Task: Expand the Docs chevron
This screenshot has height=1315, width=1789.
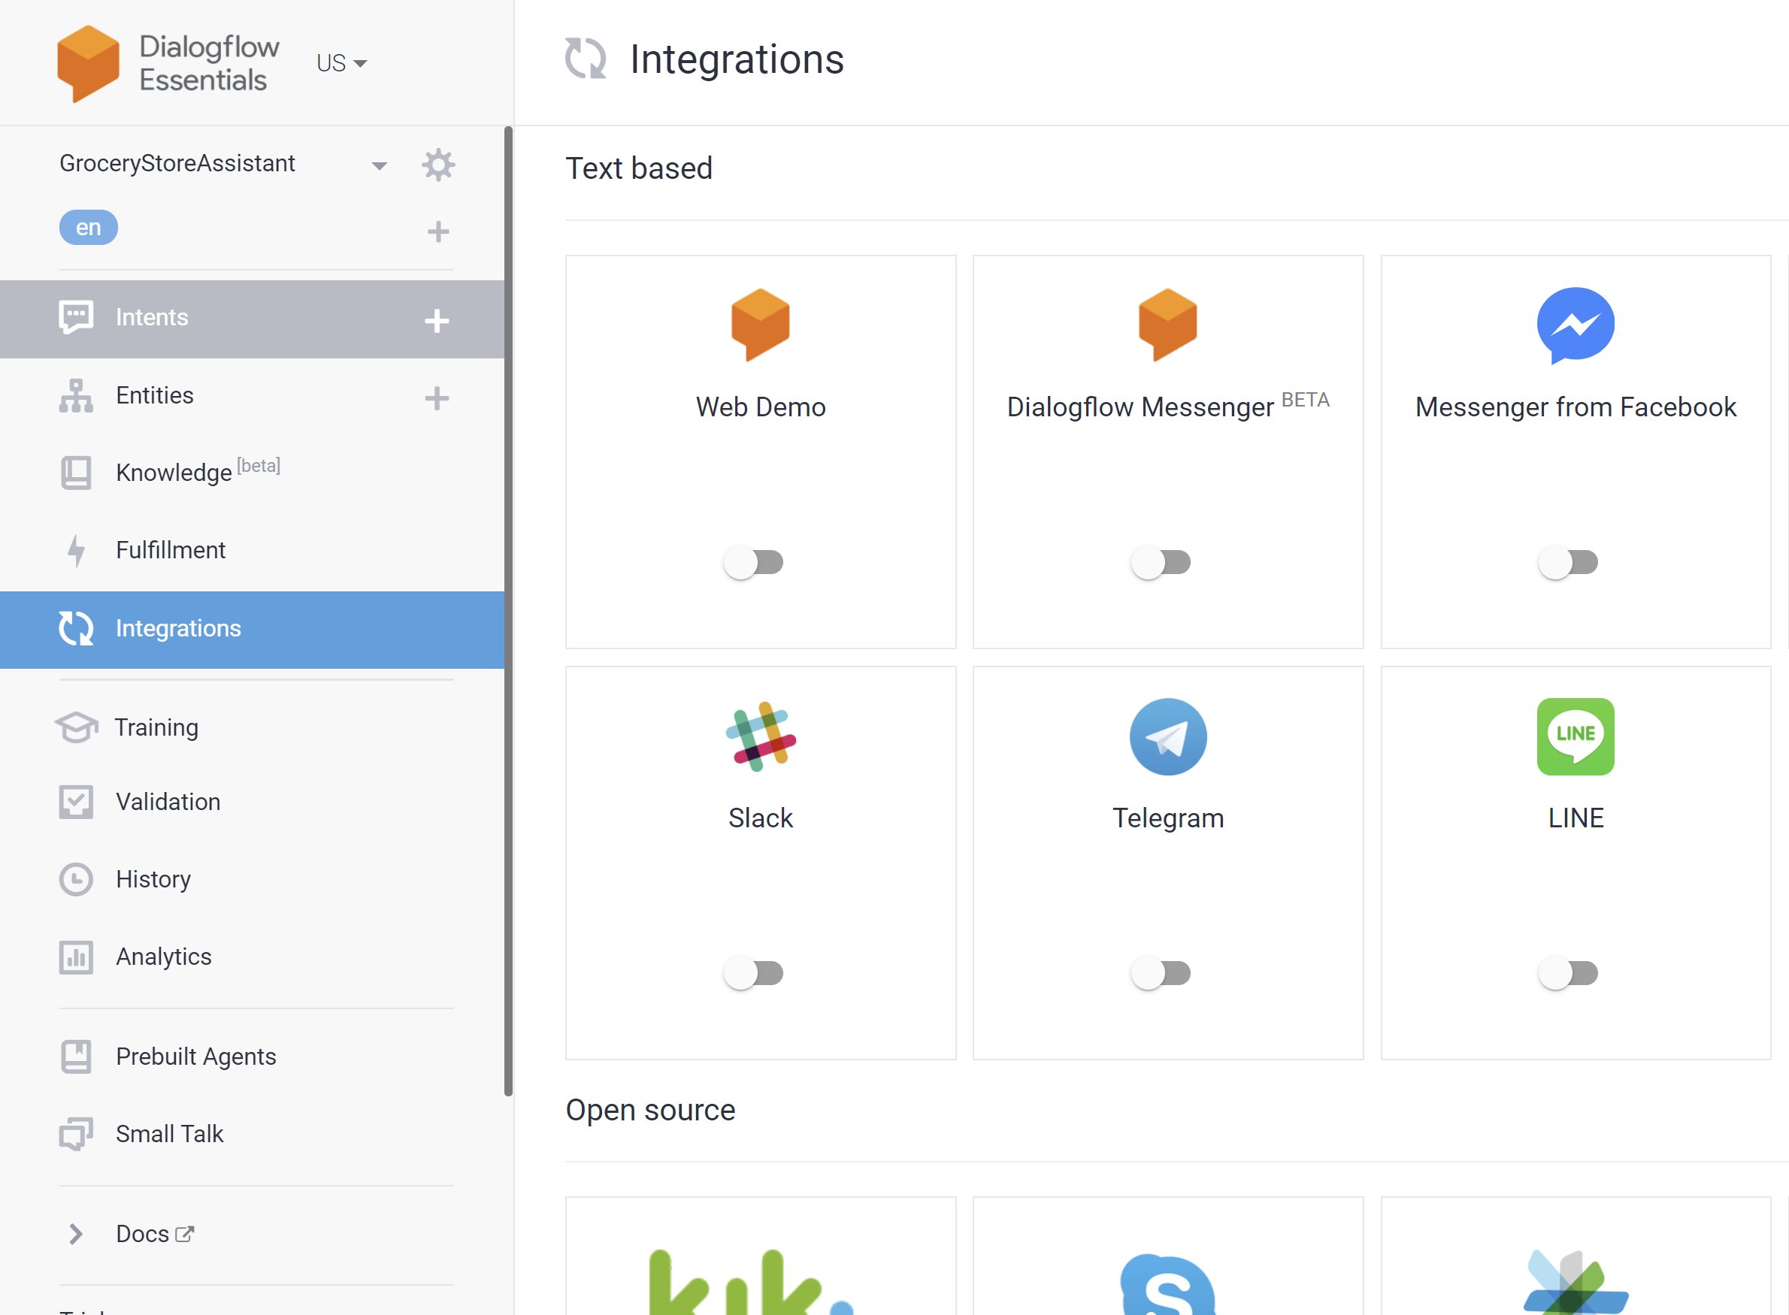Action: click(x=76, y=1233)
